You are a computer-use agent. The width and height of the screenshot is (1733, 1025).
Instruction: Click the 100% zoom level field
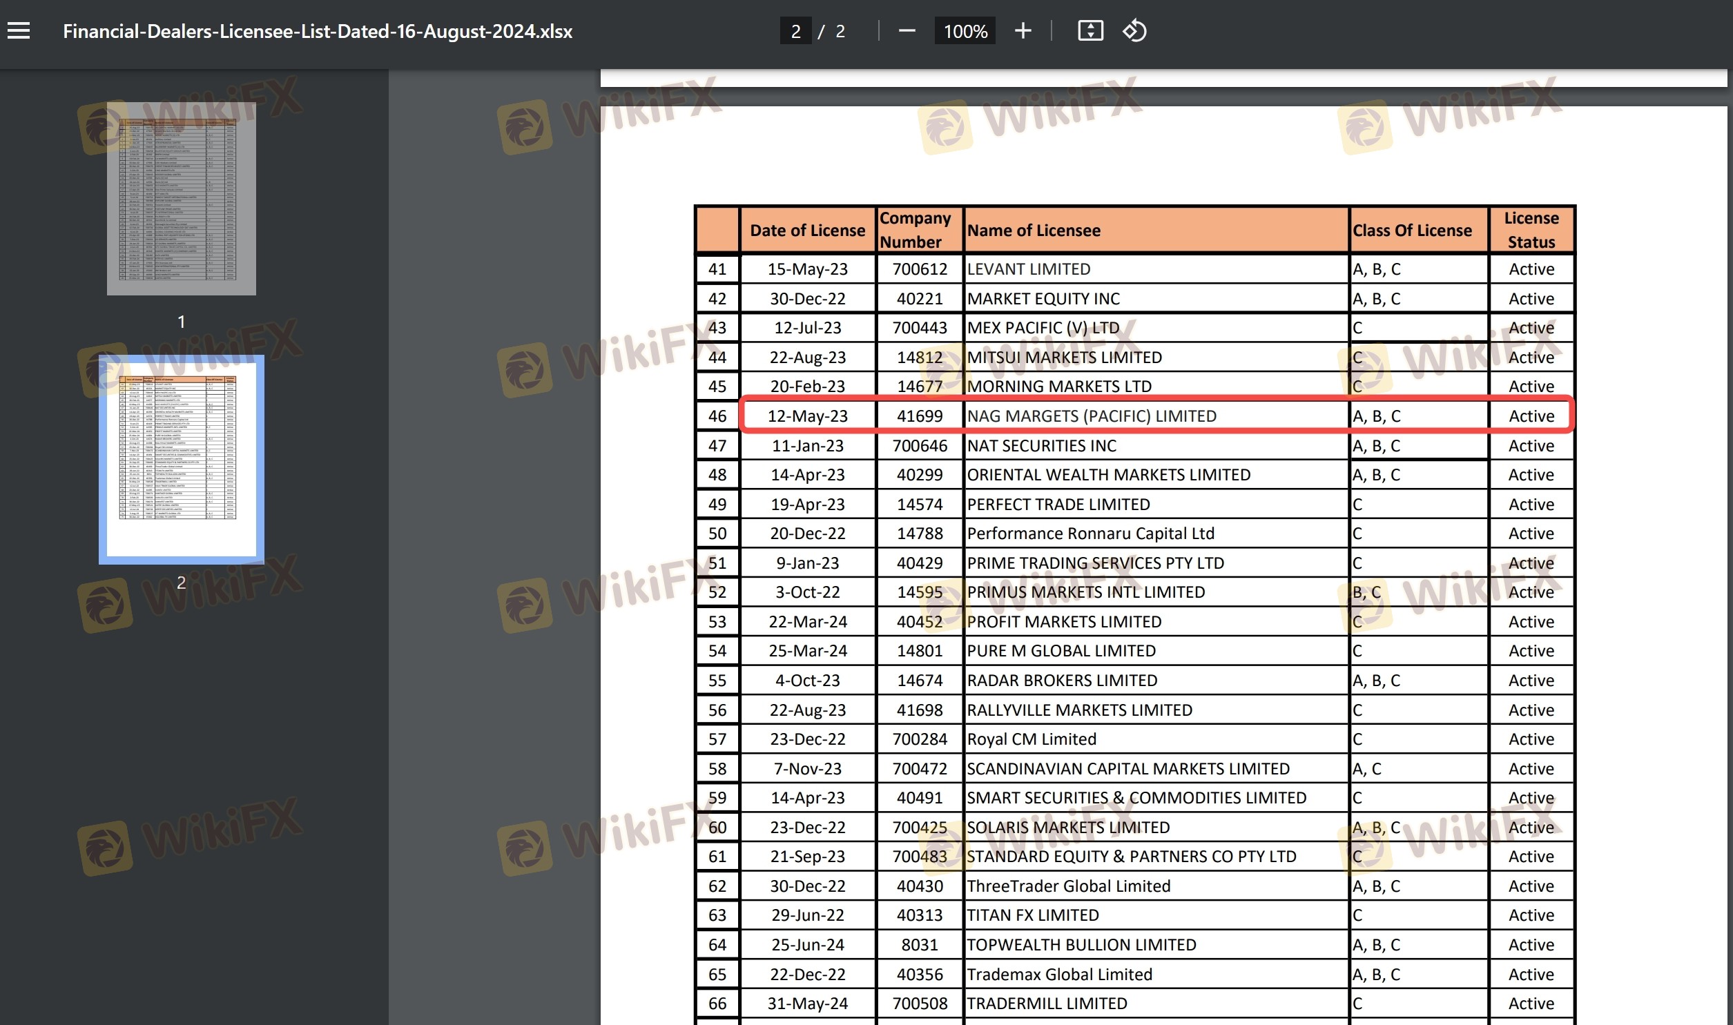(965, 31)
